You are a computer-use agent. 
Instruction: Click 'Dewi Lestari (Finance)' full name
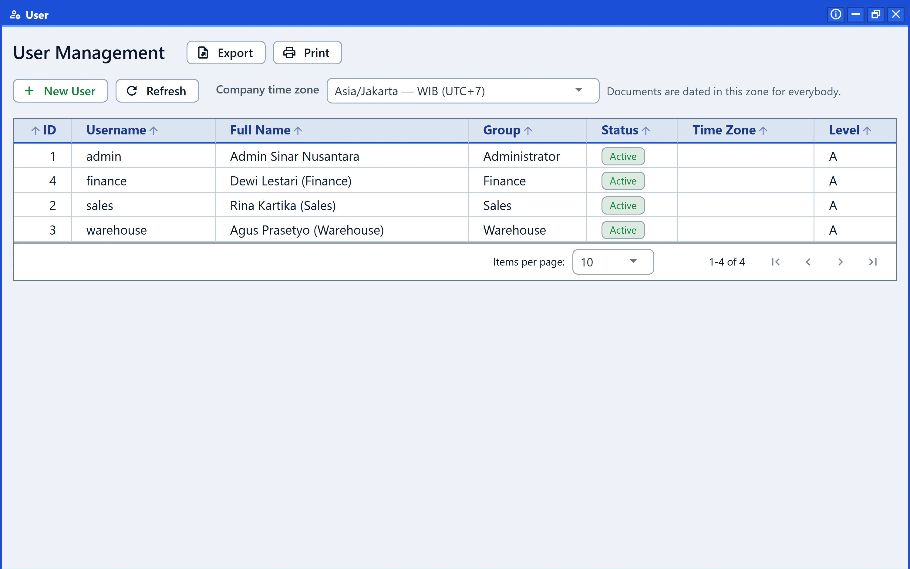coord(291,181)
